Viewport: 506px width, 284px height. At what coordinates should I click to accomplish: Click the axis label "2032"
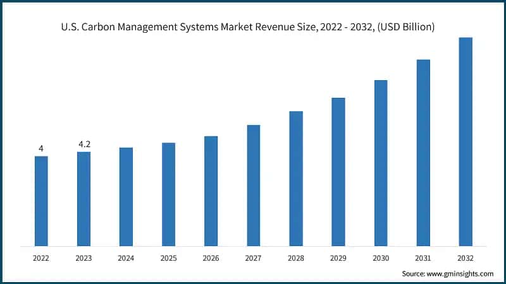(x=466, y=258)
